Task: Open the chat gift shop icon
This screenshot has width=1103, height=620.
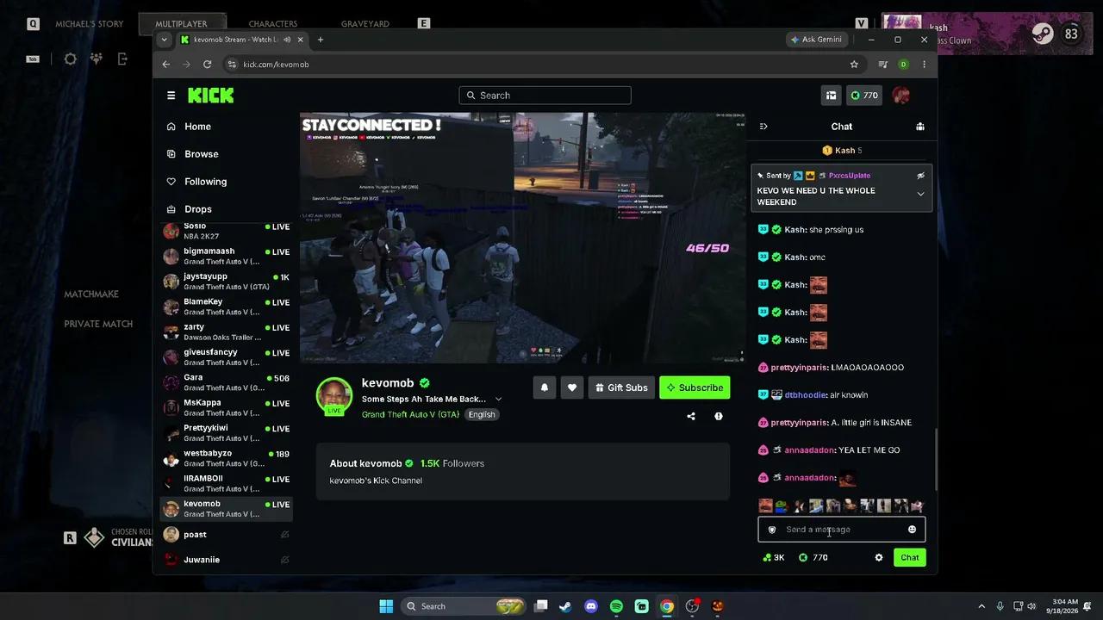Action: (x=919, y=127)
